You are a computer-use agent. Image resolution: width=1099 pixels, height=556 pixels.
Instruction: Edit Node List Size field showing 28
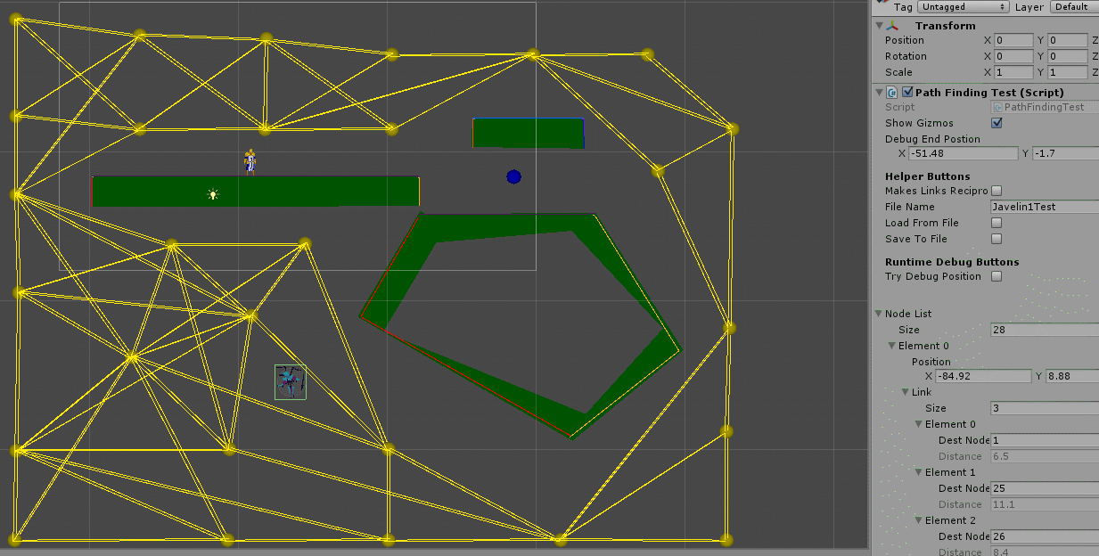point(1045,330)
